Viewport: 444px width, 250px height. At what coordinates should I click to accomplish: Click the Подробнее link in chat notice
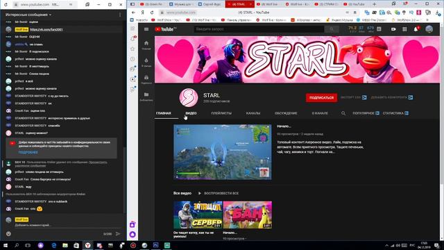click(x=28, y=152)
